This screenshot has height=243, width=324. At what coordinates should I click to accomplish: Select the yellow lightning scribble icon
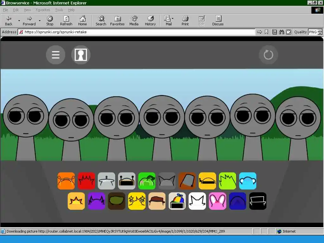coord(137,201)
